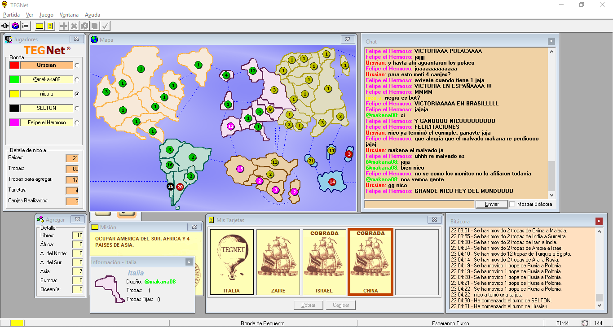Click the plus sign toolbar icon
613x327 pixels.
tap(64, 26)
